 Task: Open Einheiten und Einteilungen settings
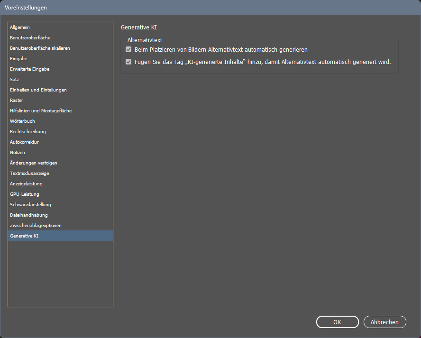38,90
